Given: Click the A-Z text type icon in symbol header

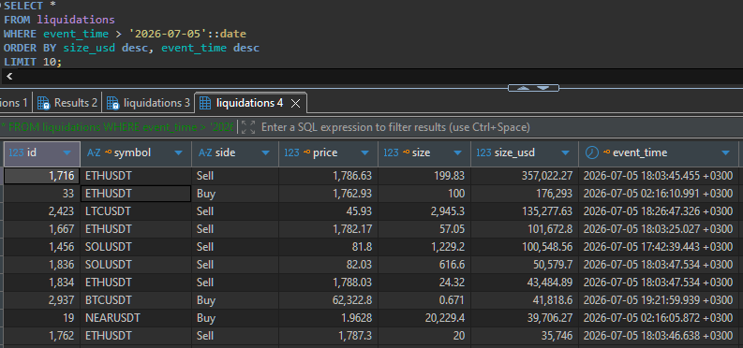Looking at the screenshot, I should point(94,152).
